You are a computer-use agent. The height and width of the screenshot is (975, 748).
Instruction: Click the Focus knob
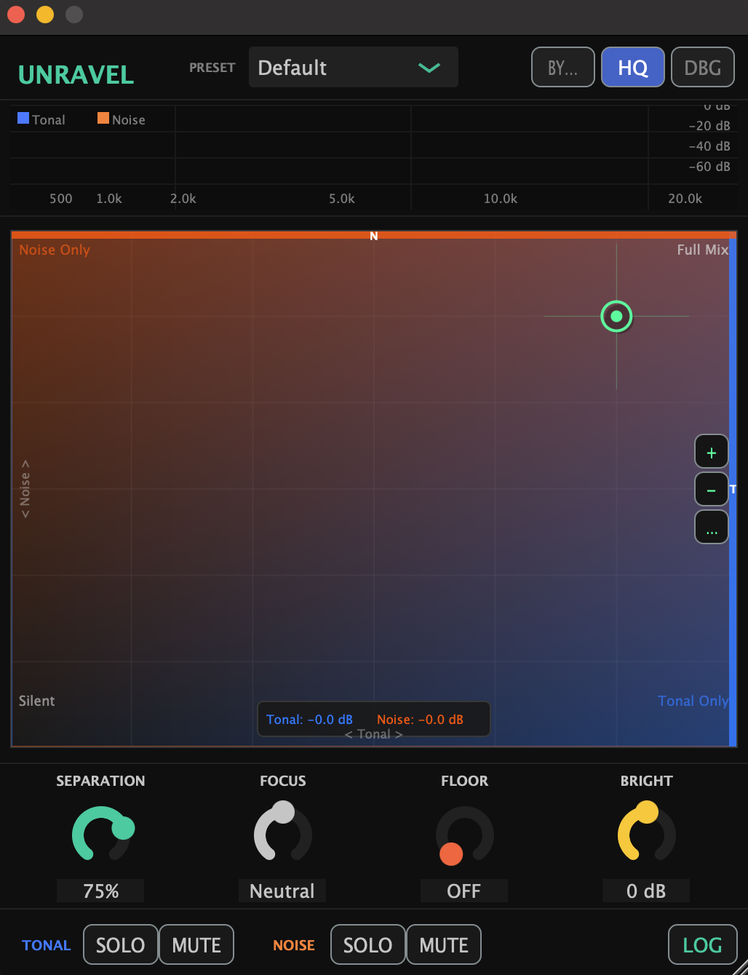pos(282,833)
